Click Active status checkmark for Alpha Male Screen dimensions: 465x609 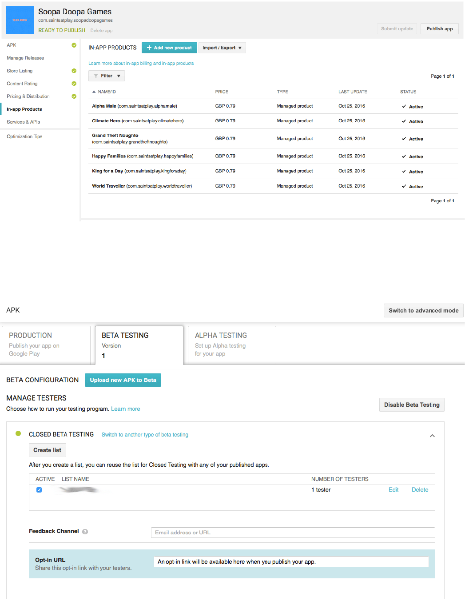tap(404, 107)
